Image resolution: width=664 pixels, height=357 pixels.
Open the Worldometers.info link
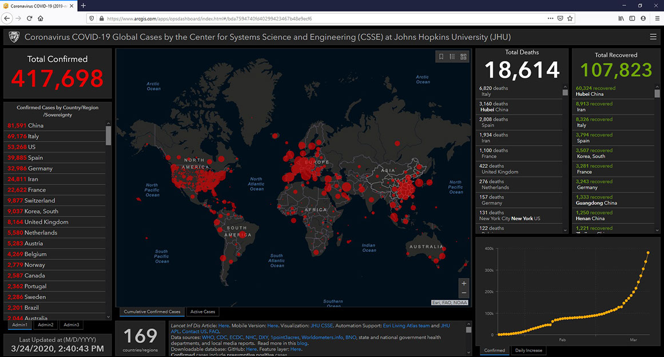(x=322, y=338)
